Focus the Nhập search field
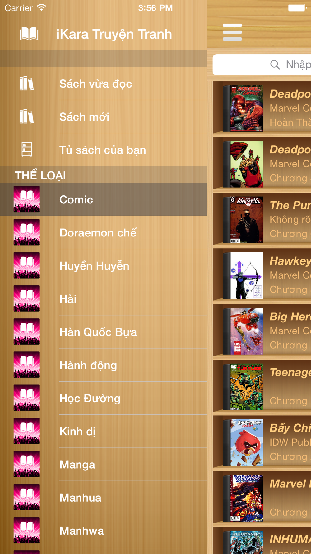Screen dimensions: 311x554 pyautogui.click(x=262, y=65)
